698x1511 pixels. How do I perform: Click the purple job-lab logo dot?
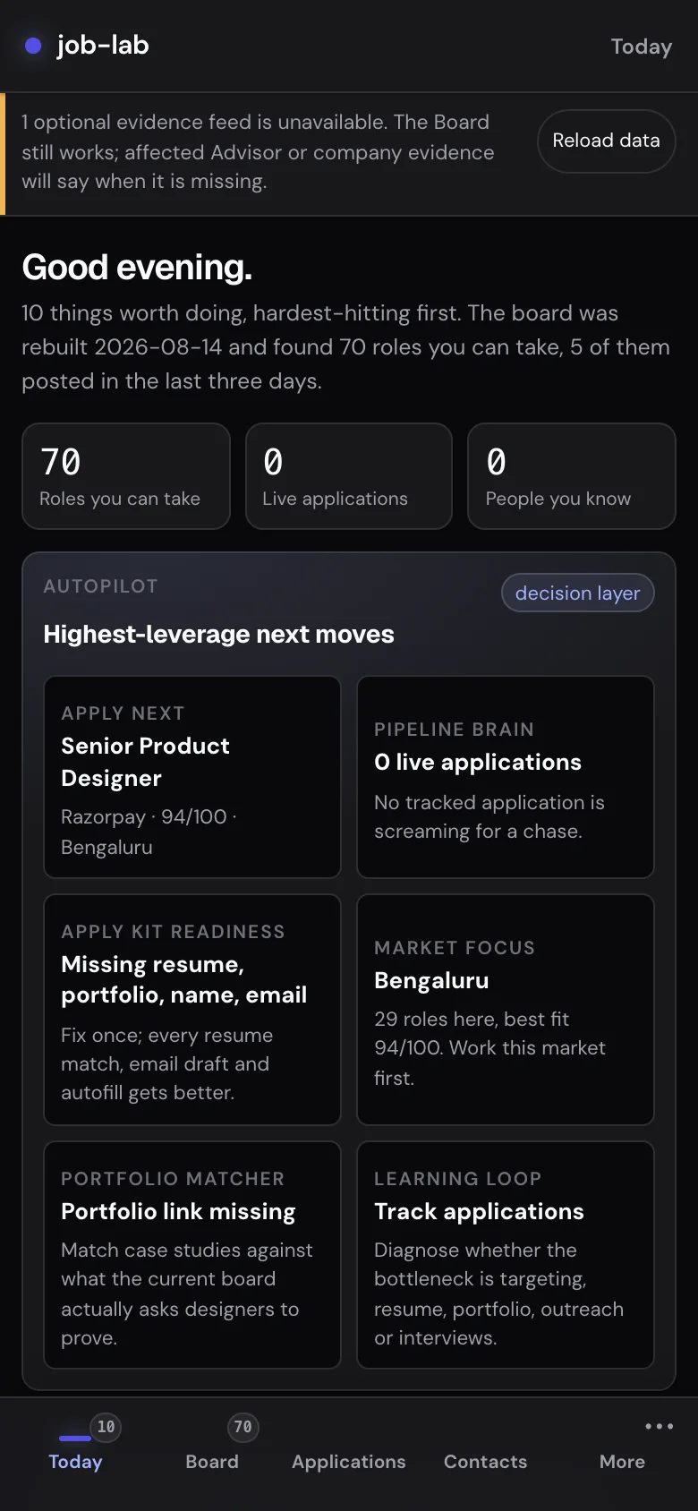point(33,46)
